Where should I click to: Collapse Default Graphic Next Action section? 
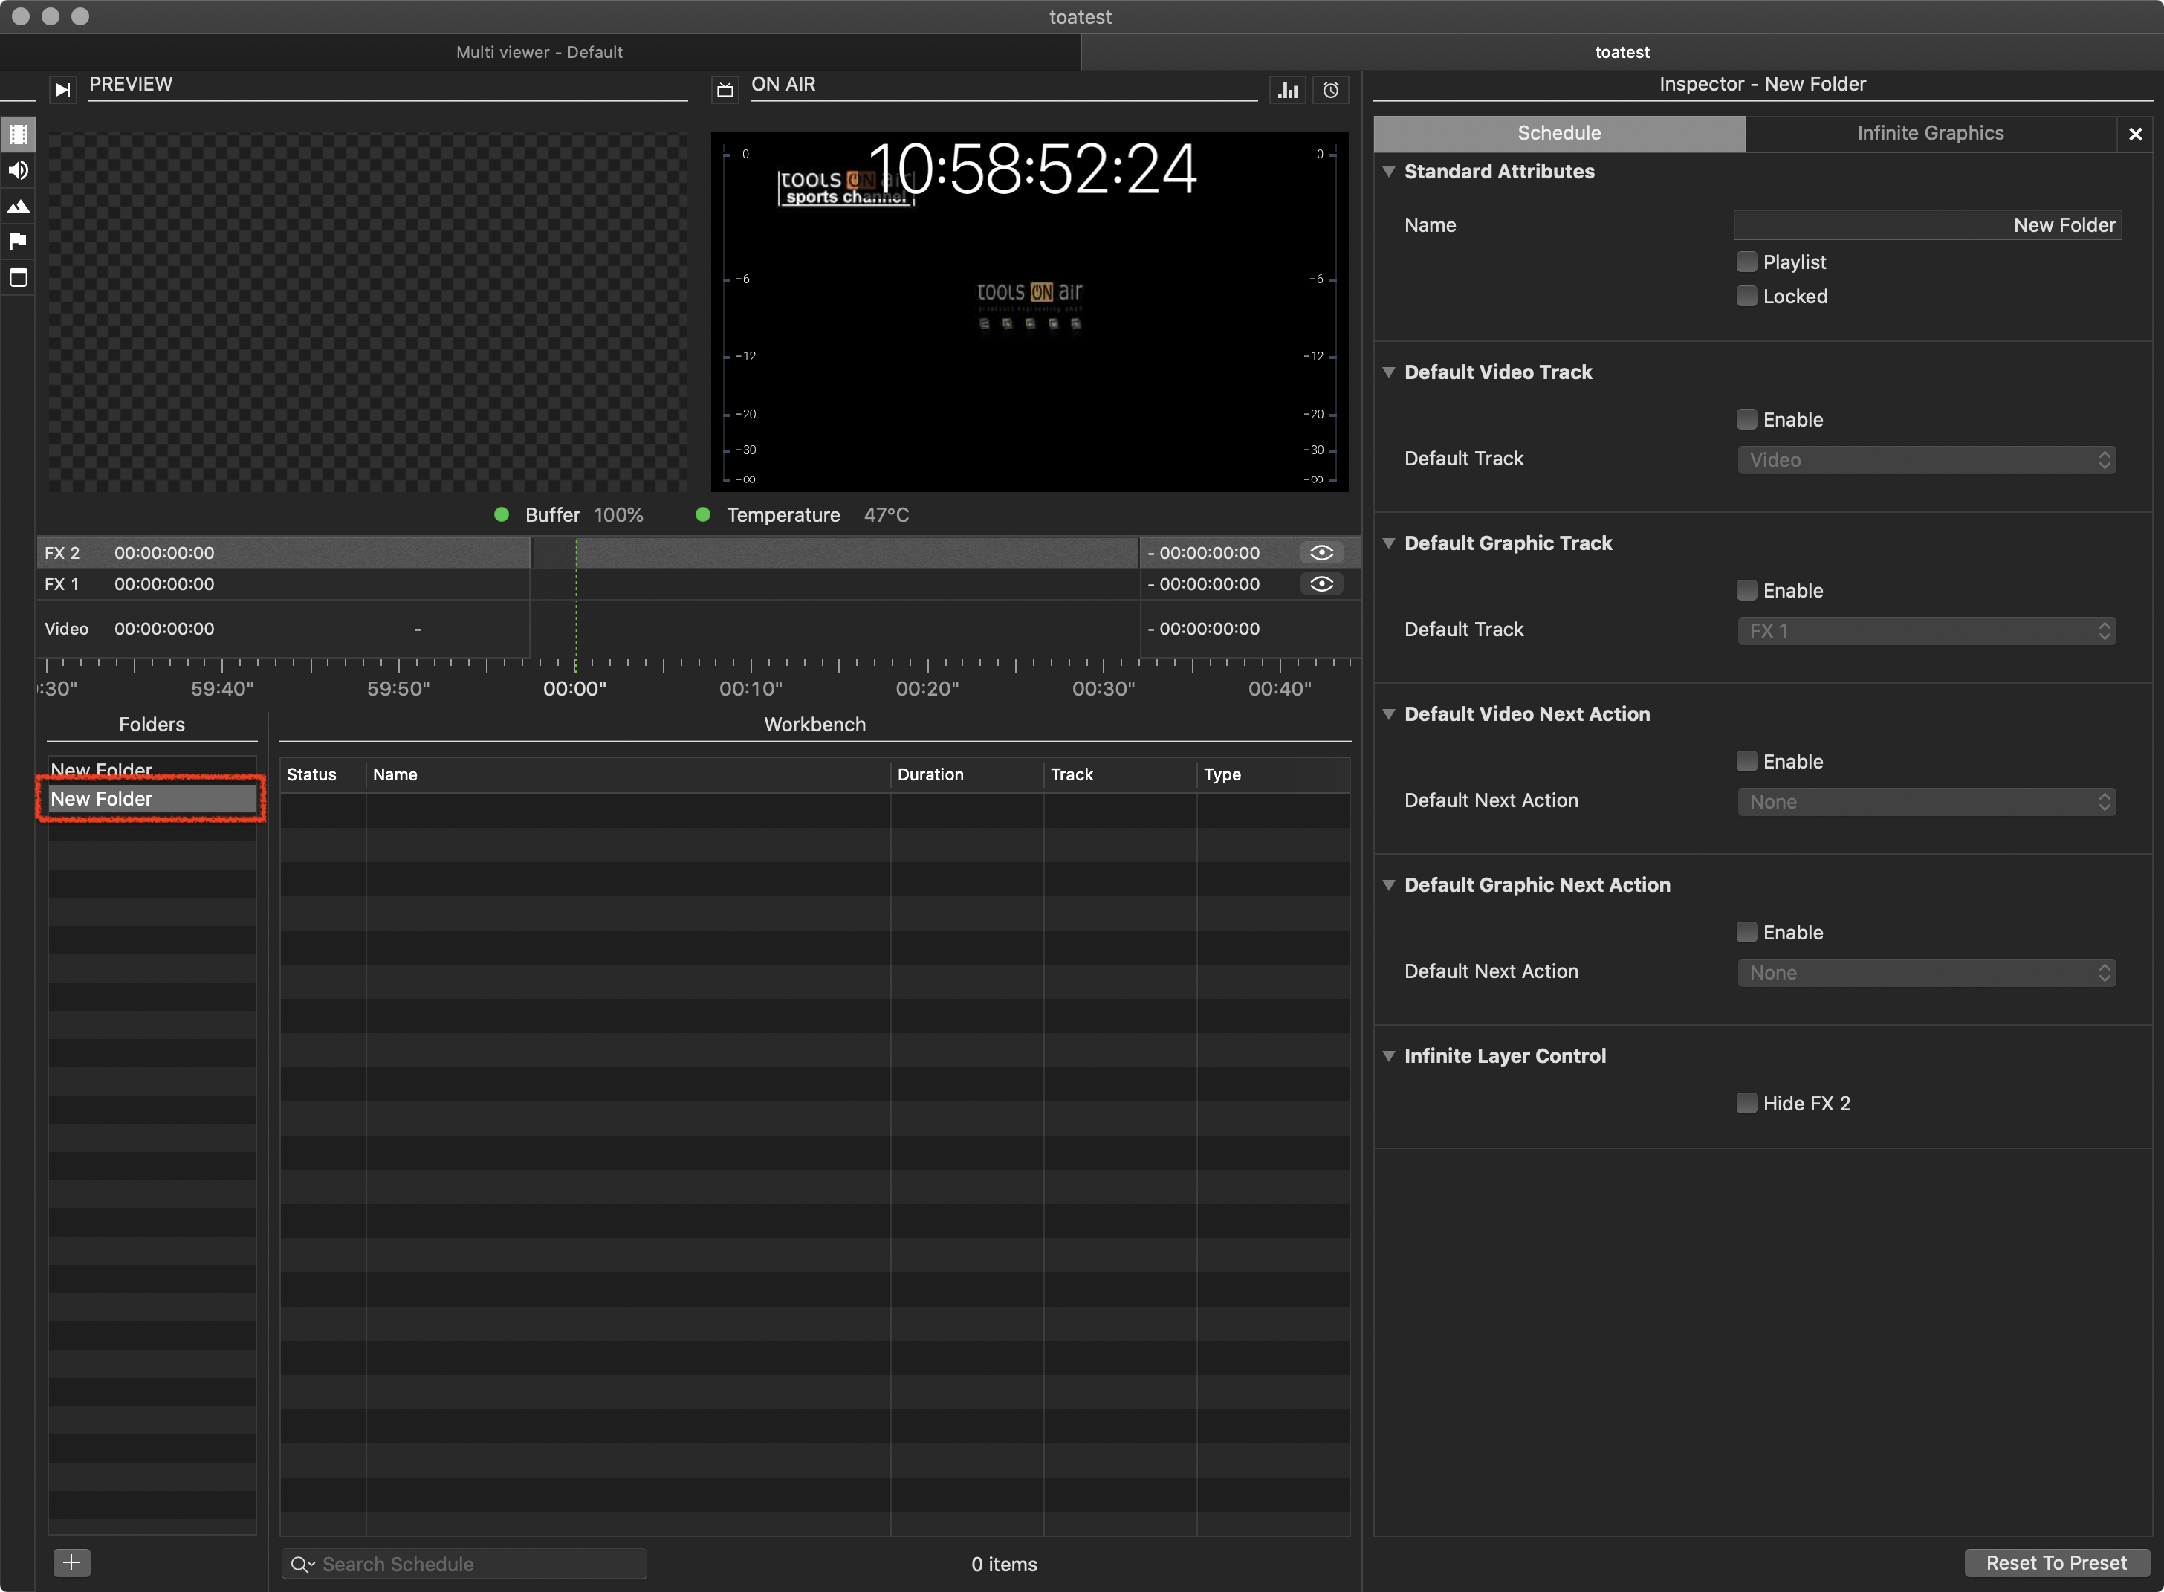1388,884
